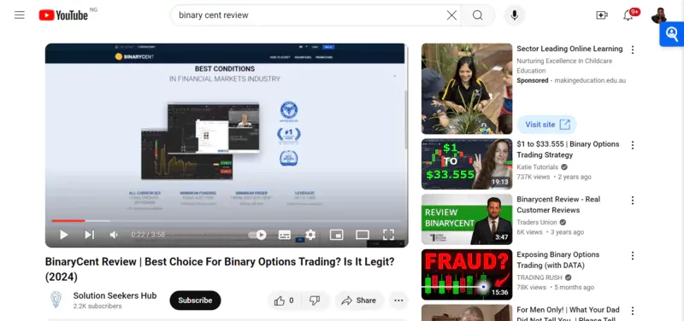Subscribe to Solution Seekers Hub

click(x=195, y=301)
